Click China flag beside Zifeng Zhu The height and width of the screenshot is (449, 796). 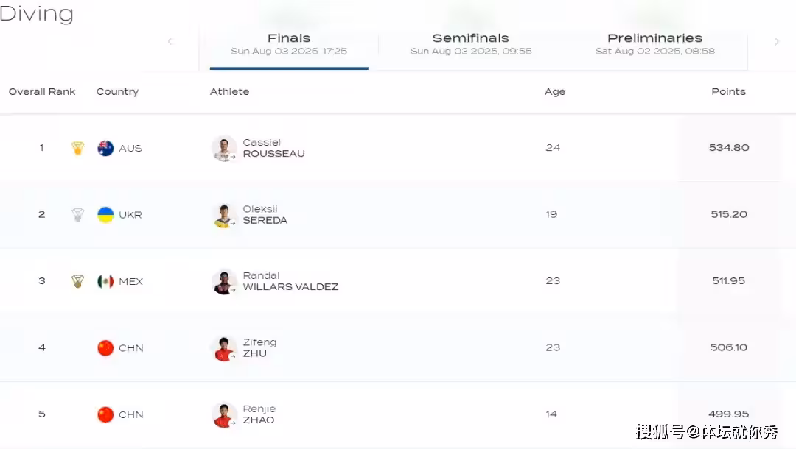tap(105, 348)
